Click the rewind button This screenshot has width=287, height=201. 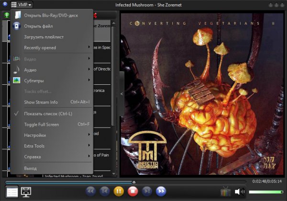tap(90, 191)
